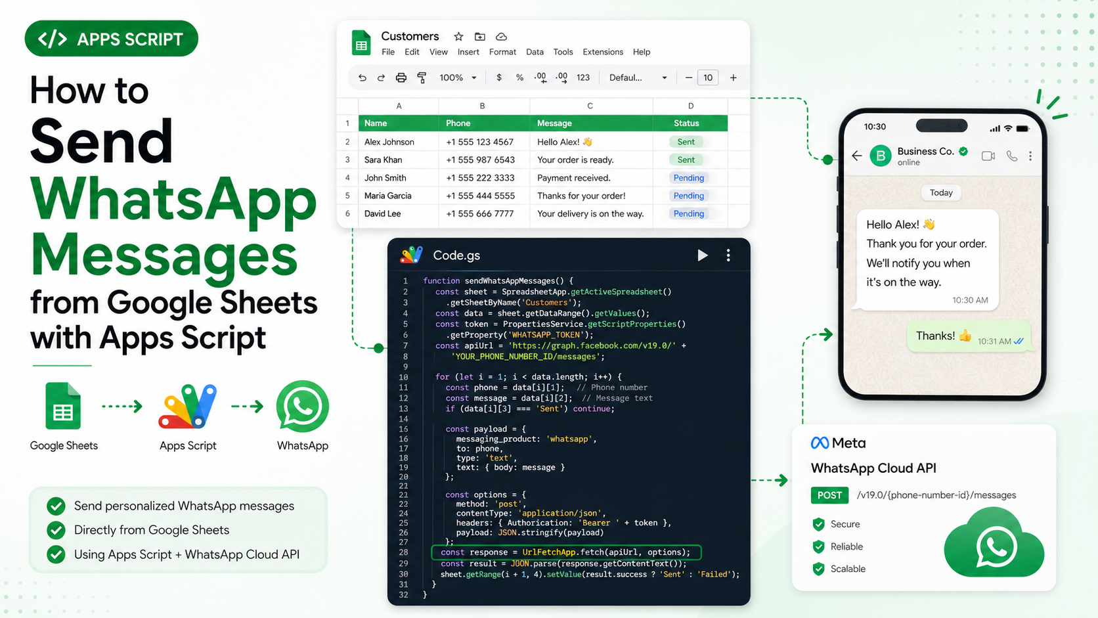Click the Google Sheets icon in workflow

coord(63,405)
